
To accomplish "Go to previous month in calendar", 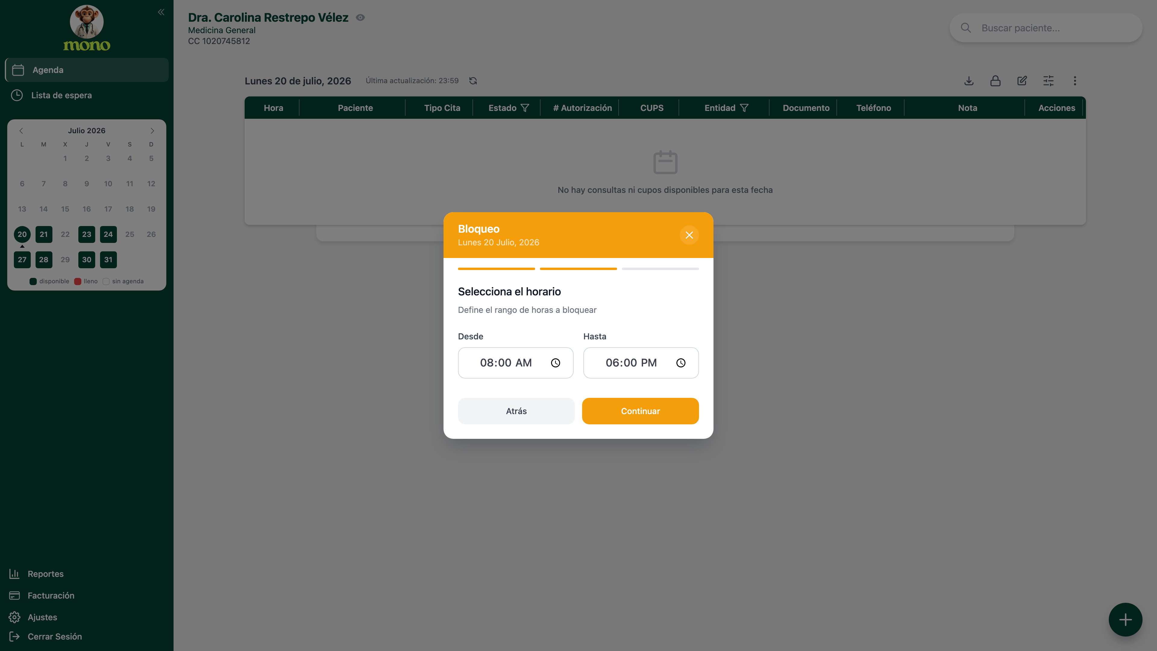I will tap(21, 131).
